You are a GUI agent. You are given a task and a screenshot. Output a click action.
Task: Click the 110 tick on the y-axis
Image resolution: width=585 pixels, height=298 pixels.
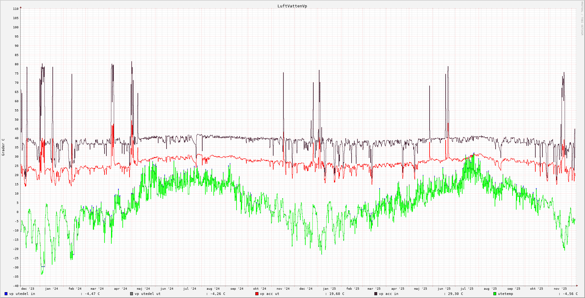click(x=15, y=9)
